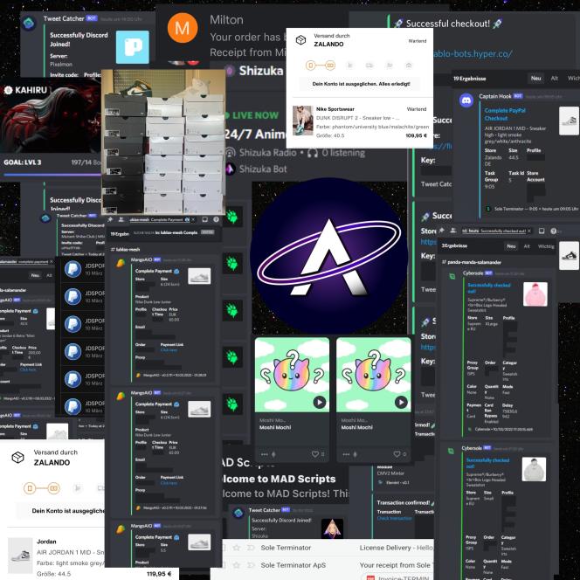
Task: Click first Cybersole bot avatar
Action: [x=452, y=276]
